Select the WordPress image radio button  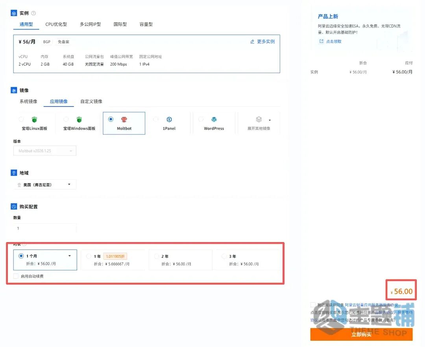(201, 119)
